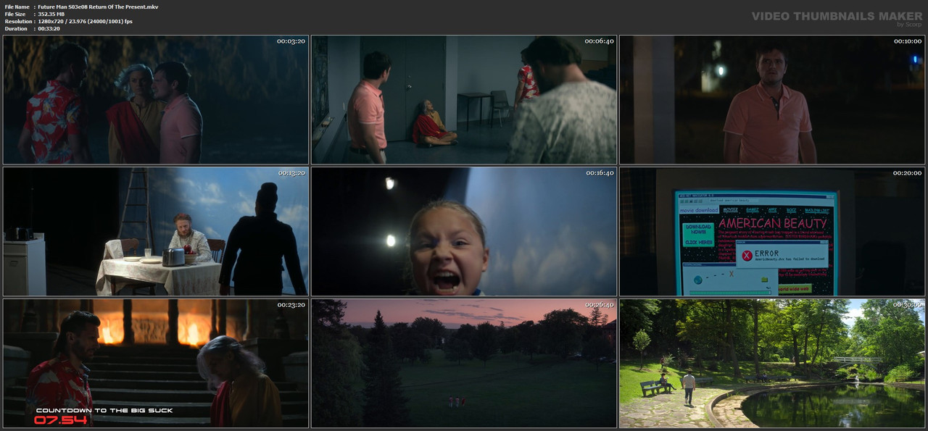Click the 00:23:20 timestamp label
This screenshot has height=431, width=928.
(x=291, y=305)
